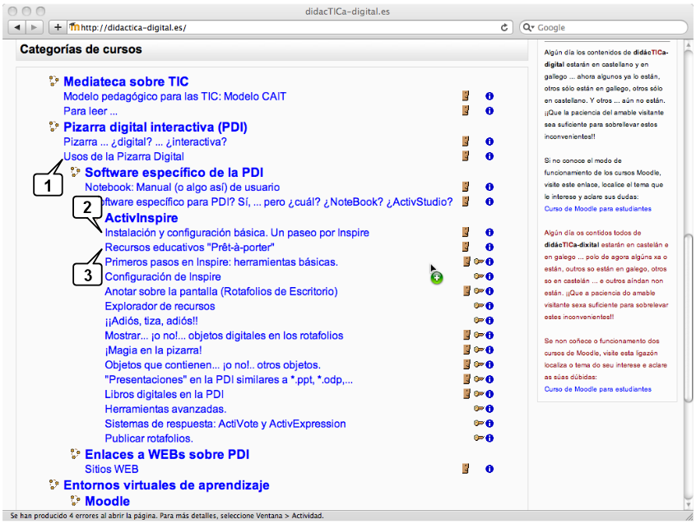Click the plus add-bookmark button

tap(58, 27)
